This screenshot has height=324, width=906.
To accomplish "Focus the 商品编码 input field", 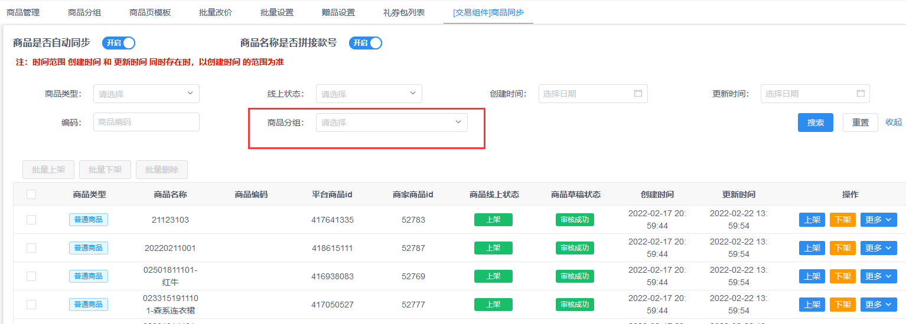I will tap(146, 122).
